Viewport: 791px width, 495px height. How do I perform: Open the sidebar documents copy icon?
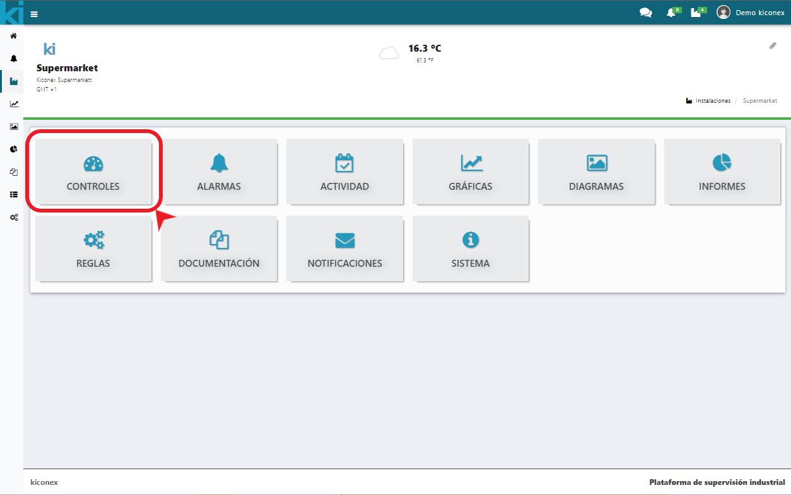pyautogui.click(x=13, y=172)
